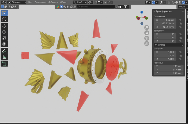Screen dimensions: 188x124
Task: Open the XYZ Эйлер rotation mode dropdown
Action: coord(168,45)
